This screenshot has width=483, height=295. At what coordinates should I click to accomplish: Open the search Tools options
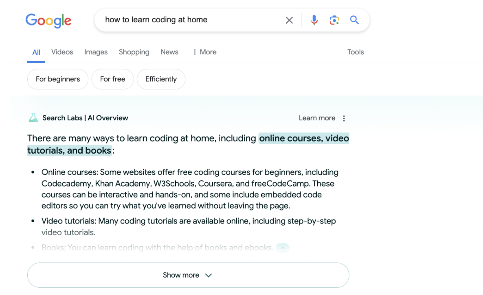coord(356,52)
